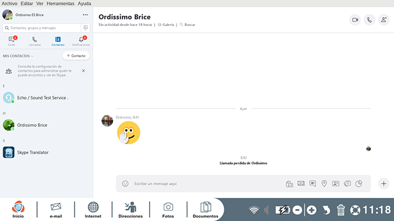The height and width of the screenshot is (221, 394).
Task: Share location using the pin icon
Action: tap(324, 183)
